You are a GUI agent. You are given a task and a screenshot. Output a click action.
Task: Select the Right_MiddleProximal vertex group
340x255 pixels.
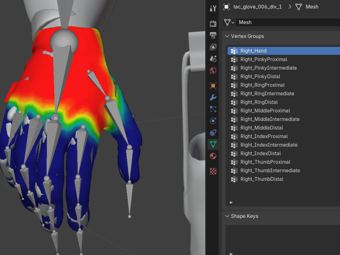(x=284, y=111)
